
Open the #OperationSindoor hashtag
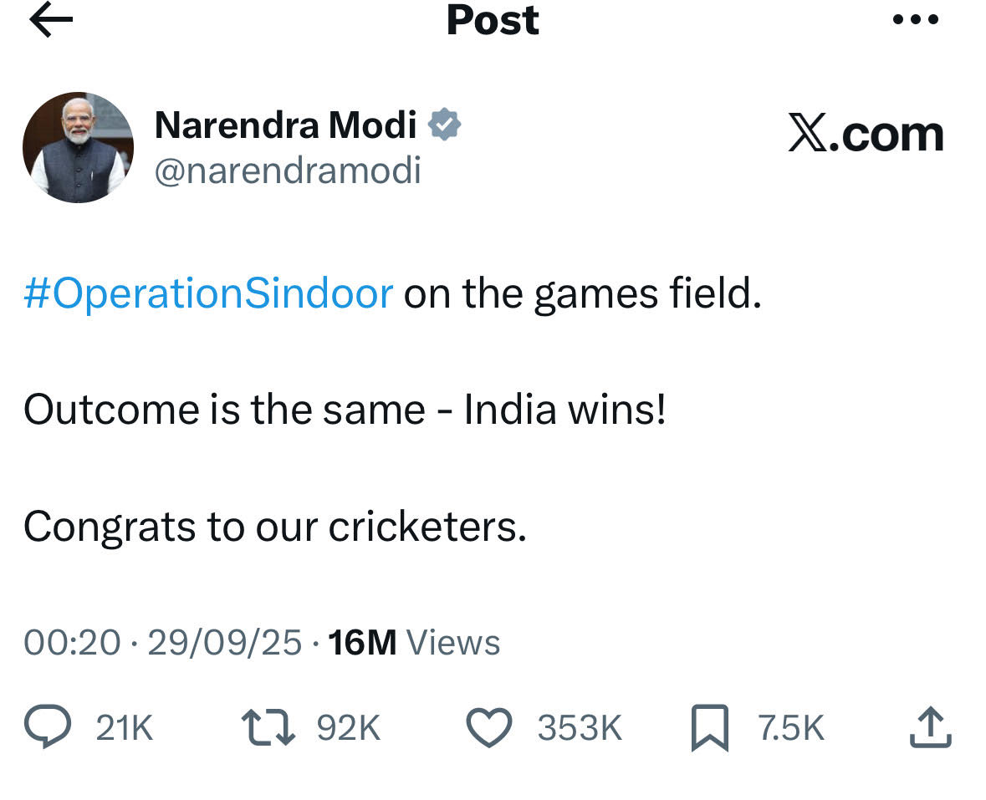coord(208,293)
